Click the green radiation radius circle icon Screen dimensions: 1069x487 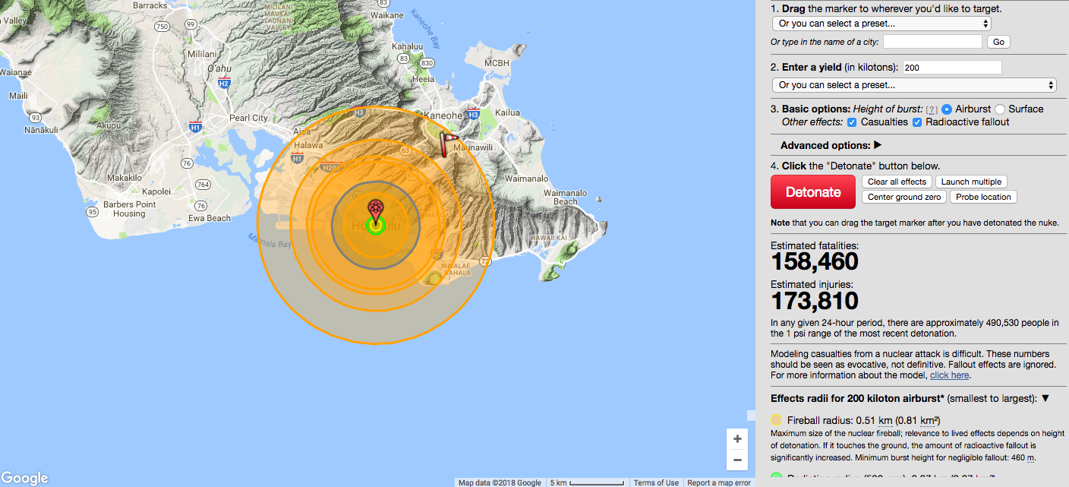776,477
